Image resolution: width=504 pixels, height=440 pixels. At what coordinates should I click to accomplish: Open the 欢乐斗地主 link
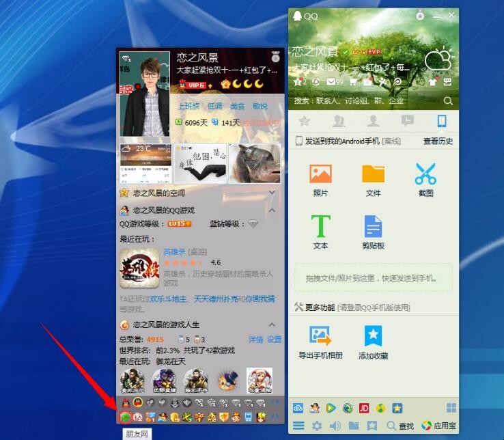tap(168, 299)
